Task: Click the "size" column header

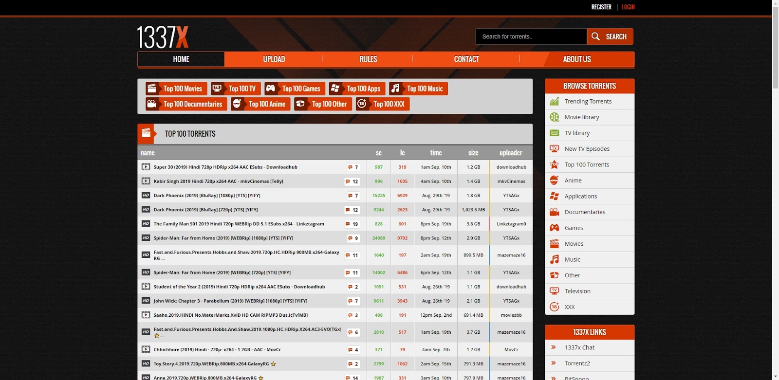Action: [473, 153]
